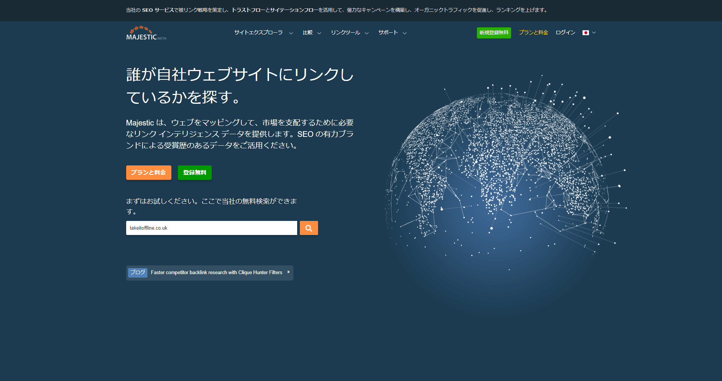Open the サポート menu item
Screen dimensions: 722x381
pos(388,33)
